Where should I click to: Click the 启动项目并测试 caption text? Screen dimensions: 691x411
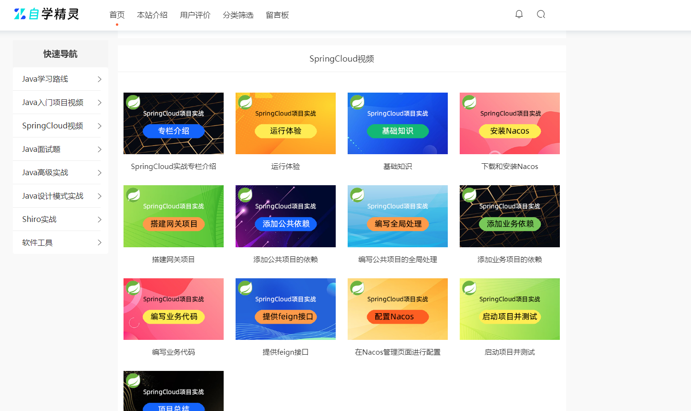click(510, 352)
